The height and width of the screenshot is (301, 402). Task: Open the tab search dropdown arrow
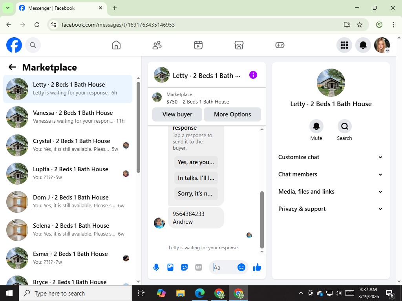point(8,8)
